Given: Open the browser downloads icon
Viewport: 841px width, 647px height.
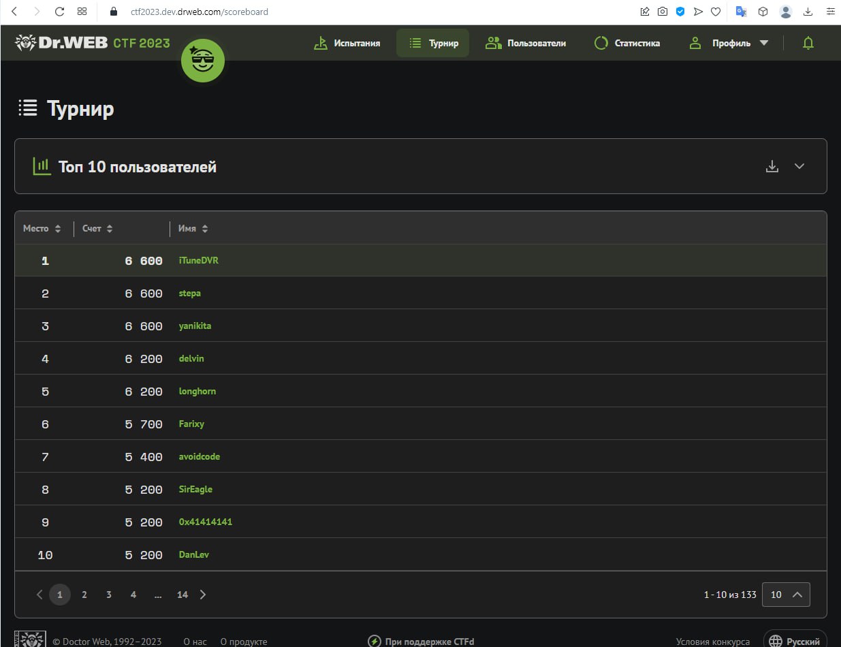Looking at the screenshot, I should 808,12.
